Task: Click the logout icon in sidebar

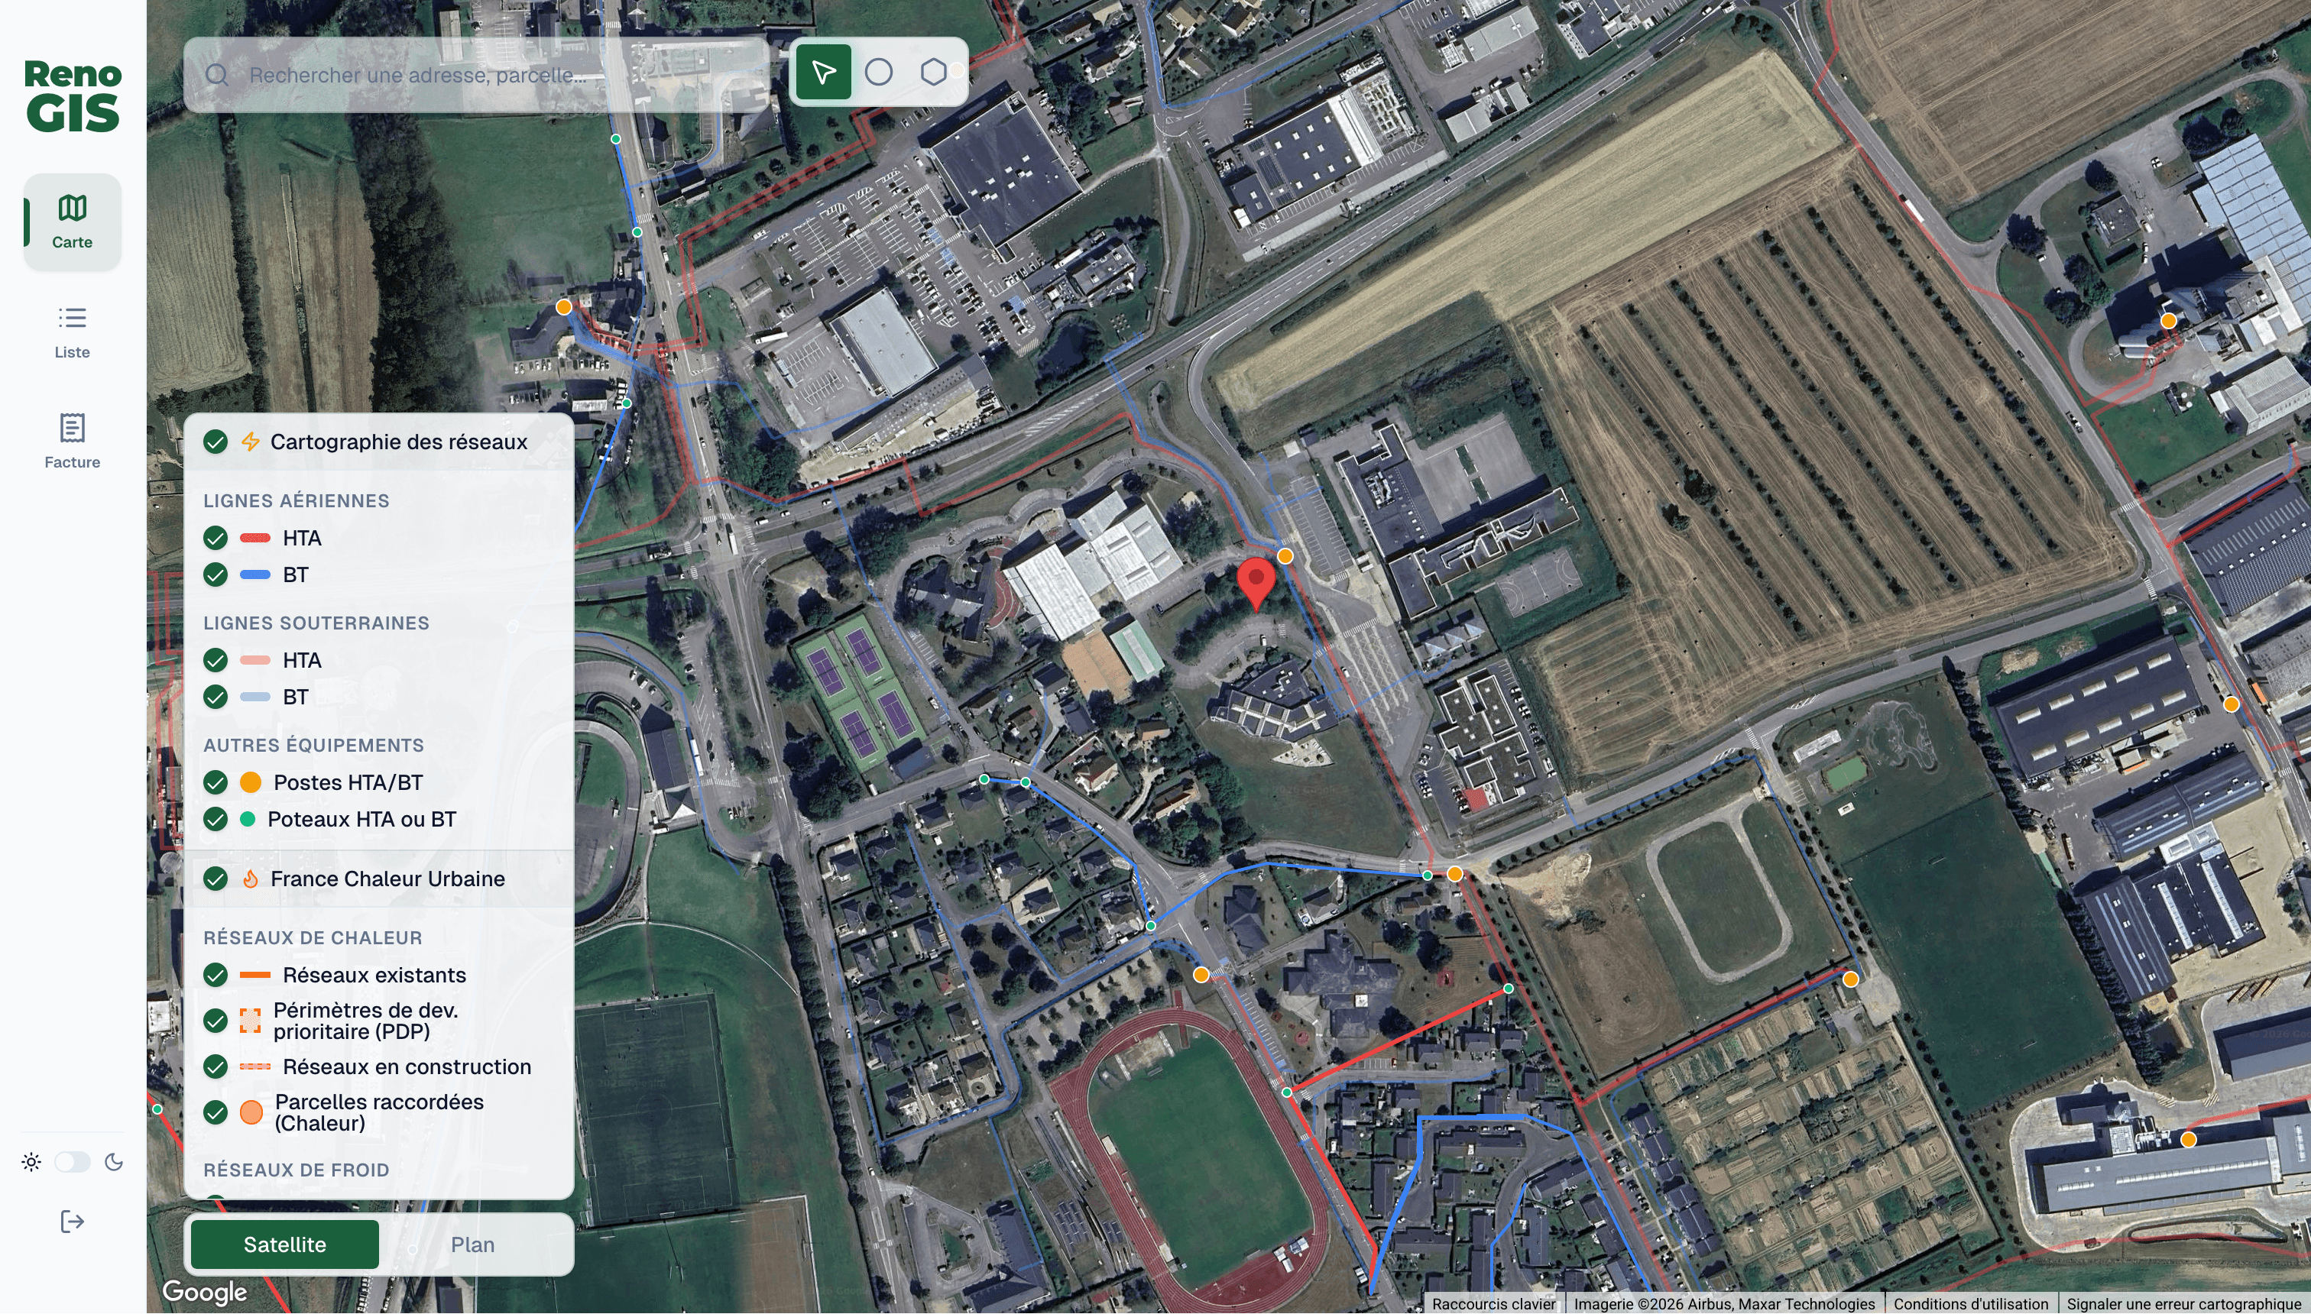Action: pos(72,1222)
